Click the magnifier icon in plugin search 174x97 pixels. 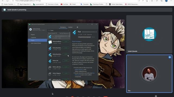[x=49, y=30]
